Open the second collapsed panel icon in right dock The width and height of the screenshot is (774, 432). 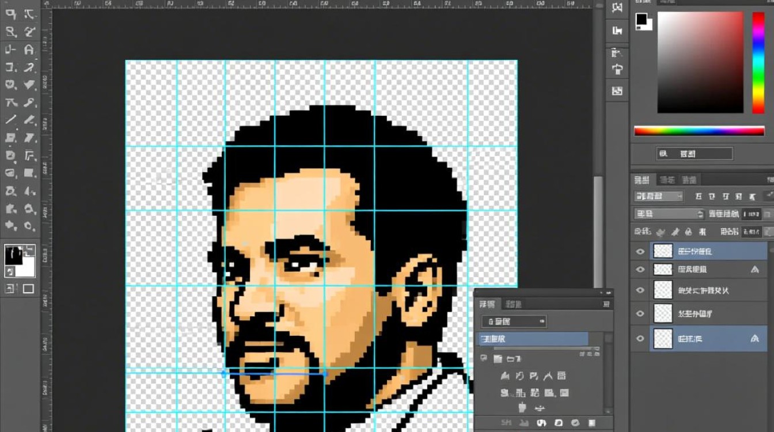pos(617,31)
